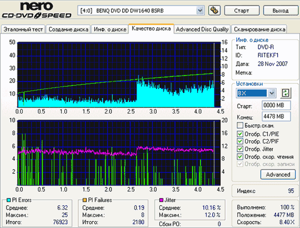Open the drive options icon next to the drive selector

[214, 10]
